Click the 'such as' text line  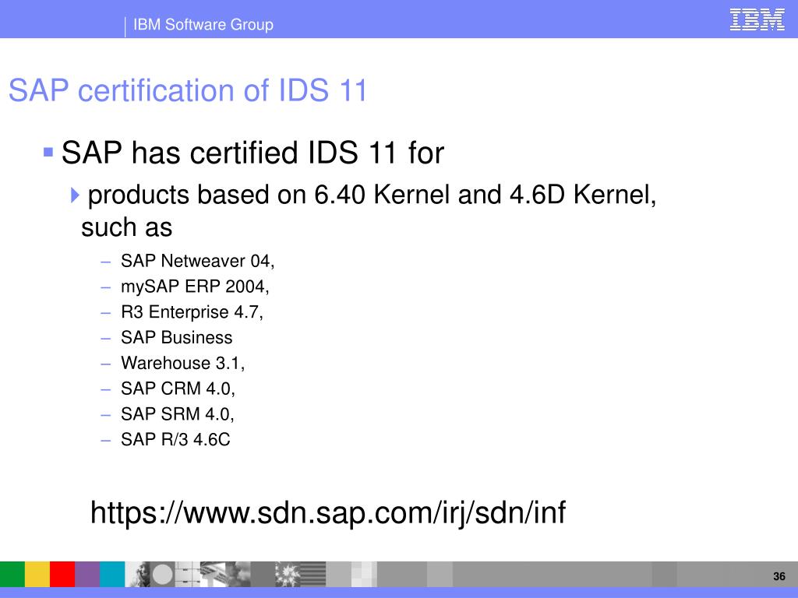click(x=127, y=227)
